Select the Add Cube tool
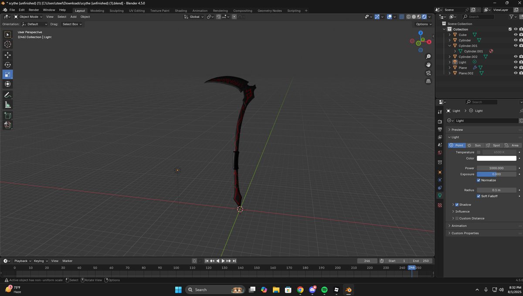This screenshot has height=296, width=523. click(x=8, y=116)
